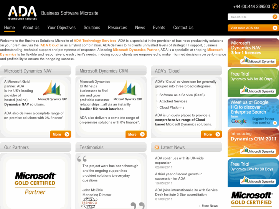
Task: Go to Your Objectives in navigation
Action: [x=61, y=28]
